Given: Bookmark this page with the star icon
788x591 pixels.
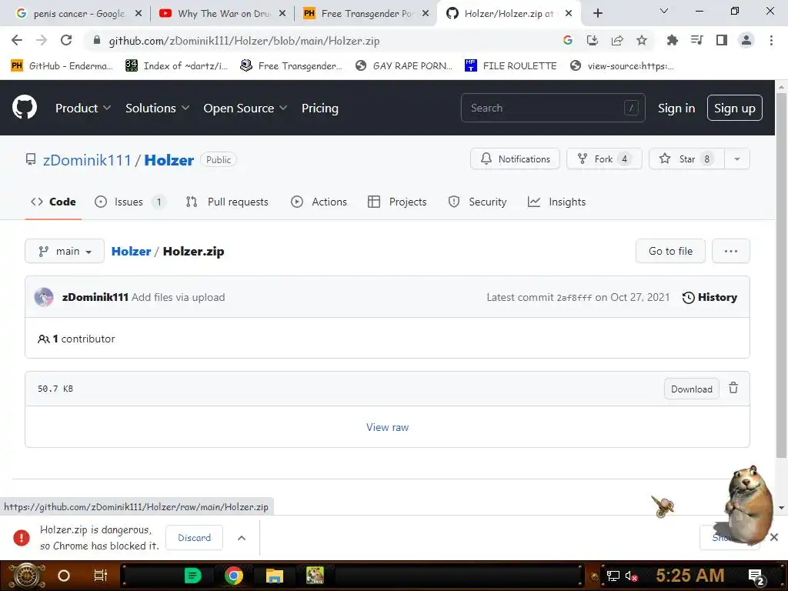Looking at the screenshot, I should pyautogui.click(x=642, y=41).
